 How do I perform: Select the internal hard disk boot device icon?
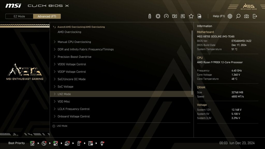tap(32, 143)
